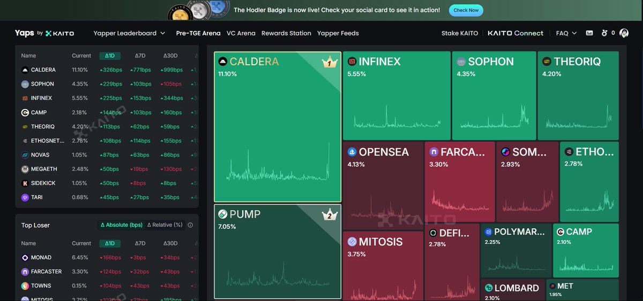The image size is (643, 301).
Task: Open Yapper Feeds
Action: point(338,33)
